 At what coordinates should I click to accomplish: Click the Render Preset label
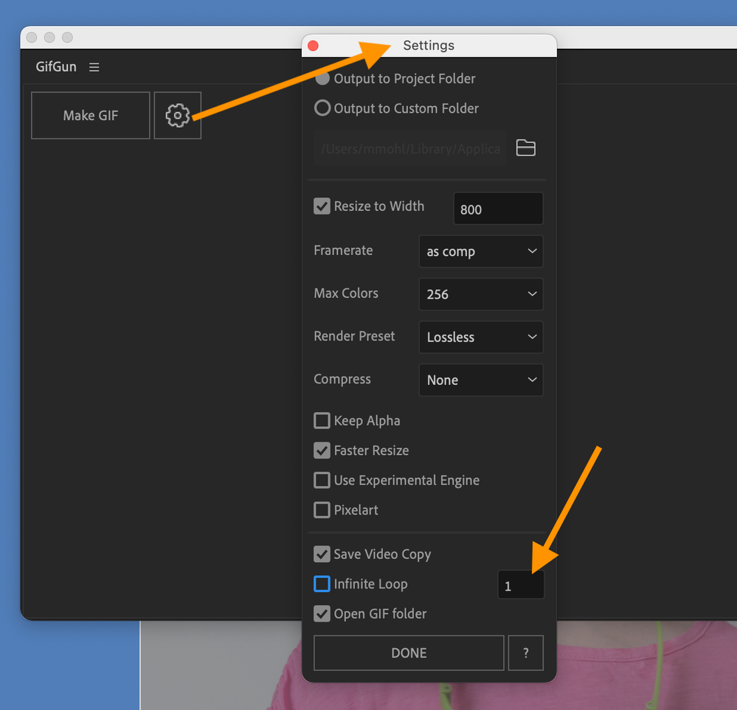[x=354, y=336]
